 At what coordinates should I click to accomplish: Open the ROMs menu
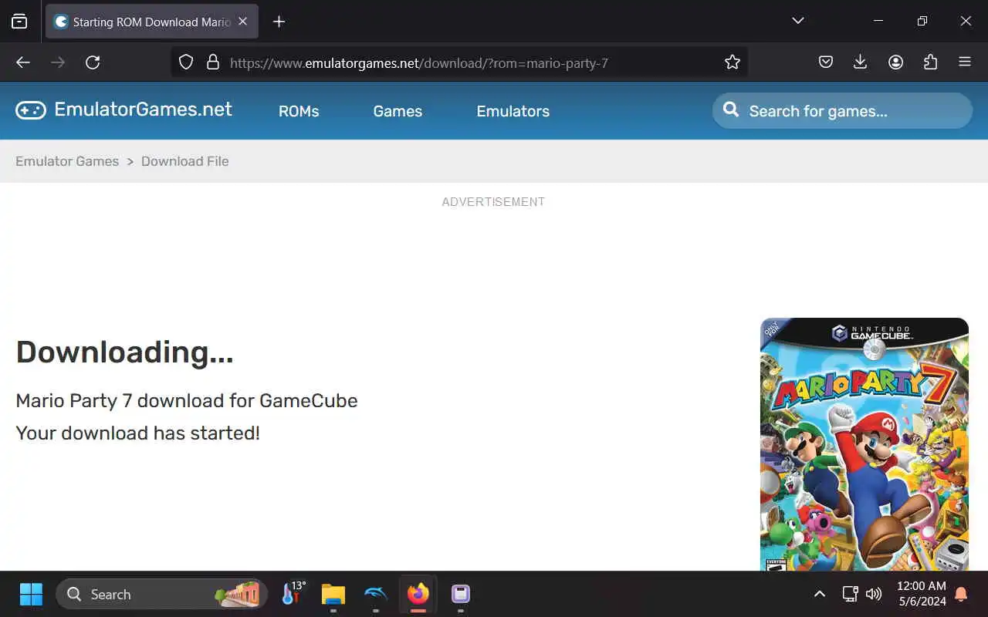point(299,111)
